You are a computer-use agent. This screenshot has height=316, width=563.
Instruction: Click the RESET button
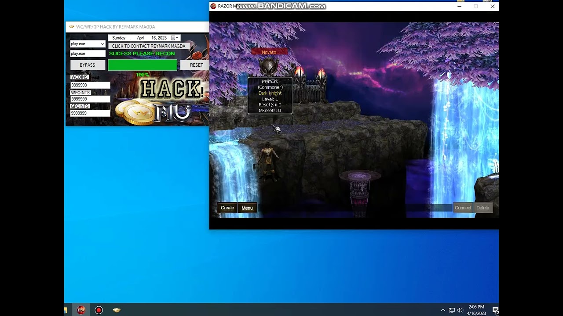[x=196, y=65]
